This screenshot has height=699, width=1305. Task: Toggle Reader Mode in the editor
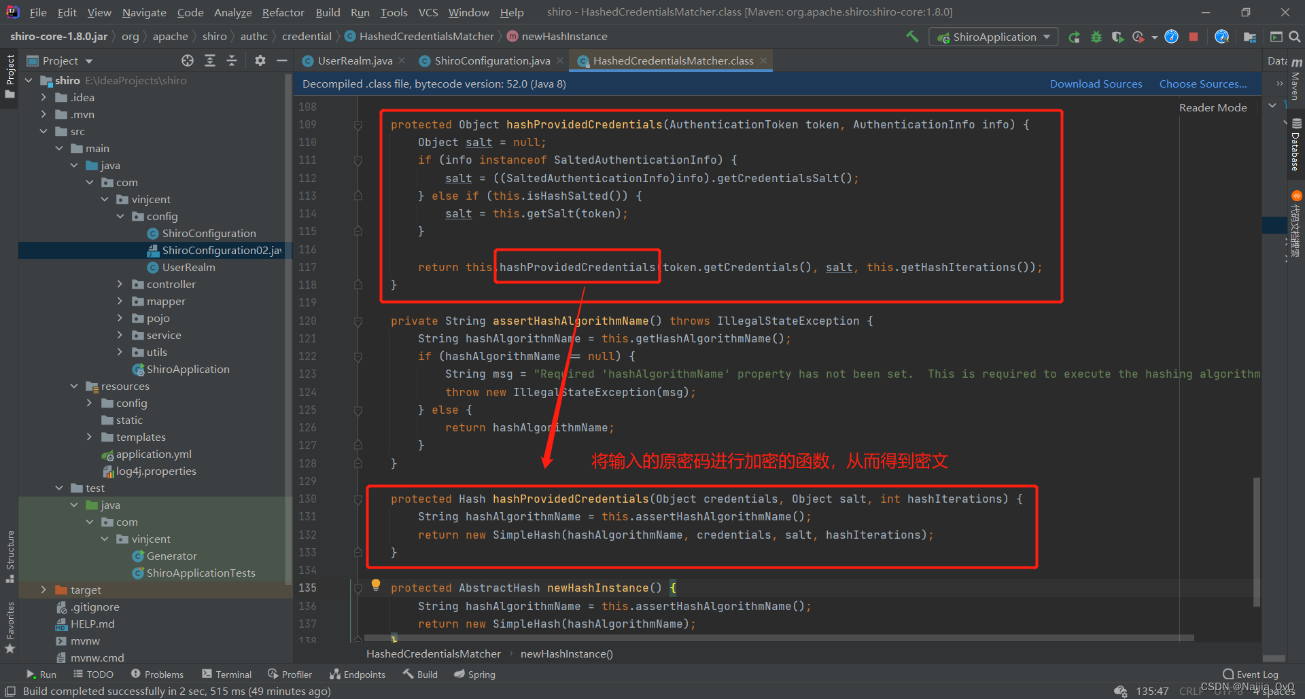coord(1213,107)
